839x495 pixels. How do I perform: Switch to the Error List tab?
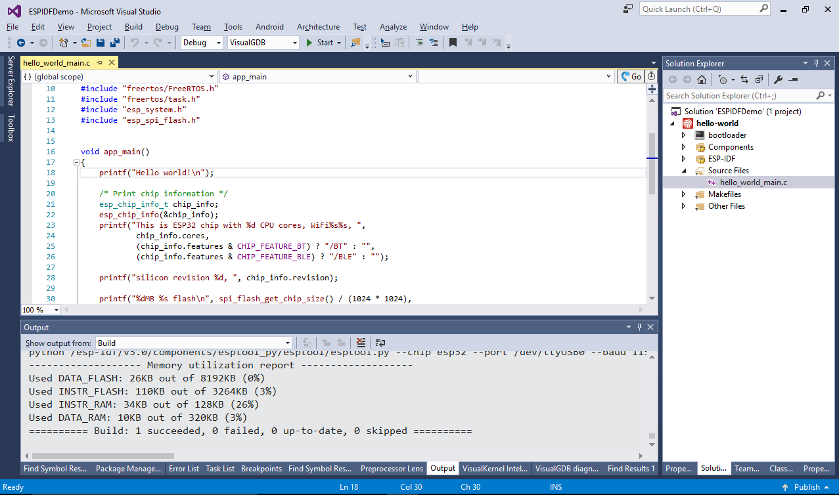184,469
